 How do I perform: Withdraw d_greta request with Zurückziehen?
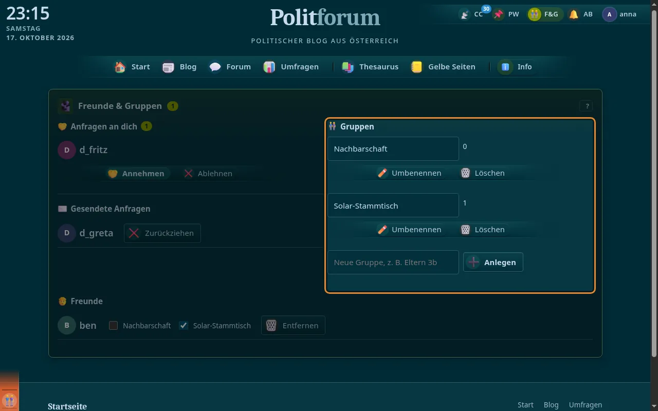[162, 233]
